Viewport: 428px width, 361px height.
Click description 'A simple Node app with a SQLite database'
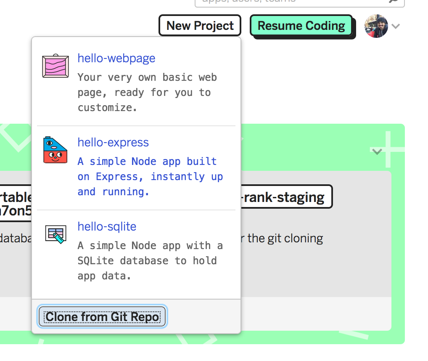click(150, 260)
